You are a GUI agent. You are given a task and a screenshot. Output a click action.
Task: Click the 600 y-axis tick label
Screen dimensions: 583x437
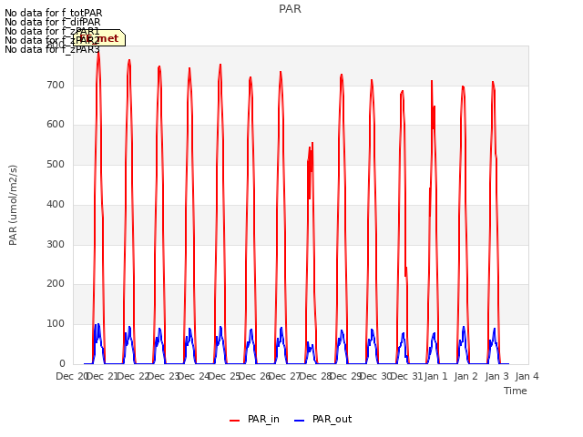click(56, 125)
